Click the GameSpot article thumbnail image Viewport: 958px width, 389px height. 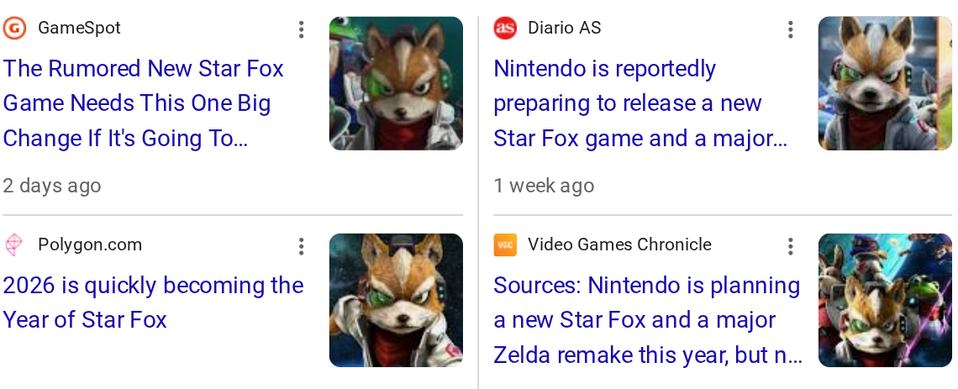(396, 83)
